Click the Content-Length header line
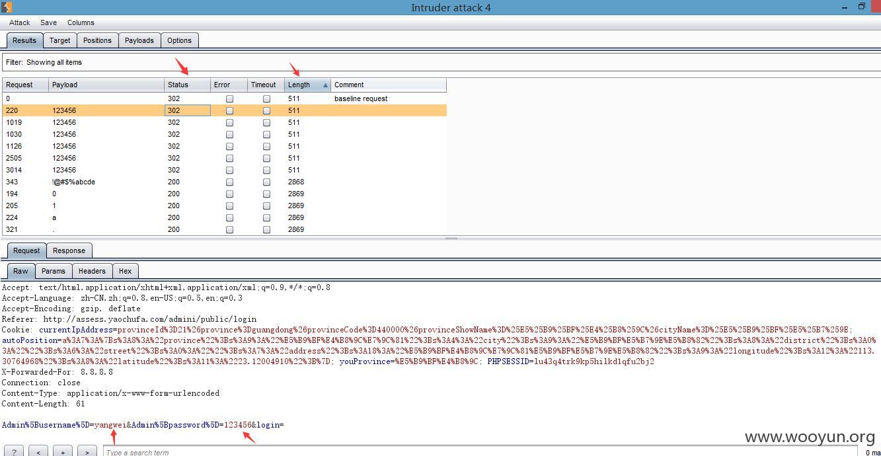Screen dimensions: 881x456 (x=44, y=404)
